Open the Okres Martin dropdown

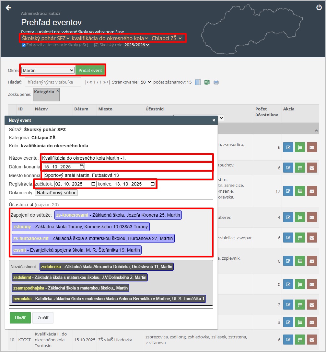pyautogui.click(x=48, y=70)
